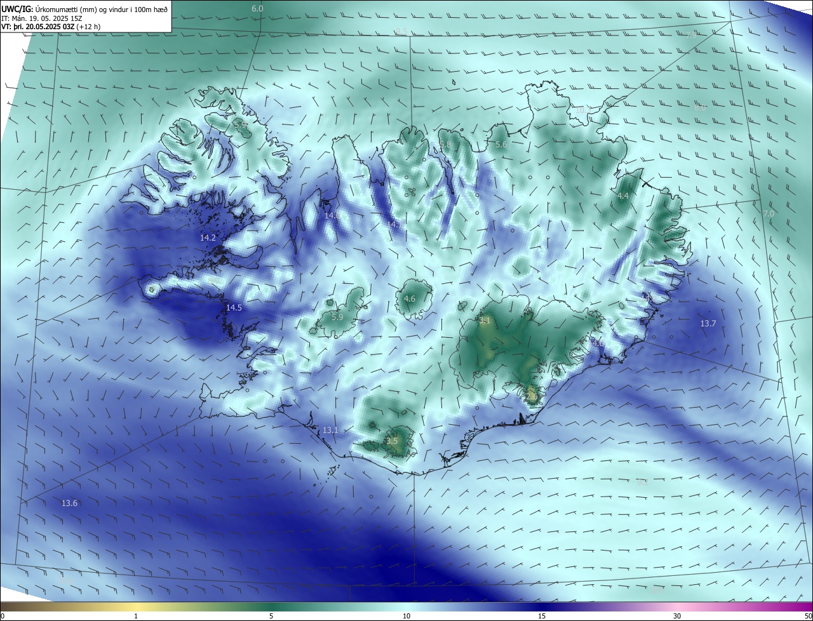The height and width of the screenshot is (621, 813).
Task: Click the 4.4 value in northeast Iceland
Action: [623, 196]
